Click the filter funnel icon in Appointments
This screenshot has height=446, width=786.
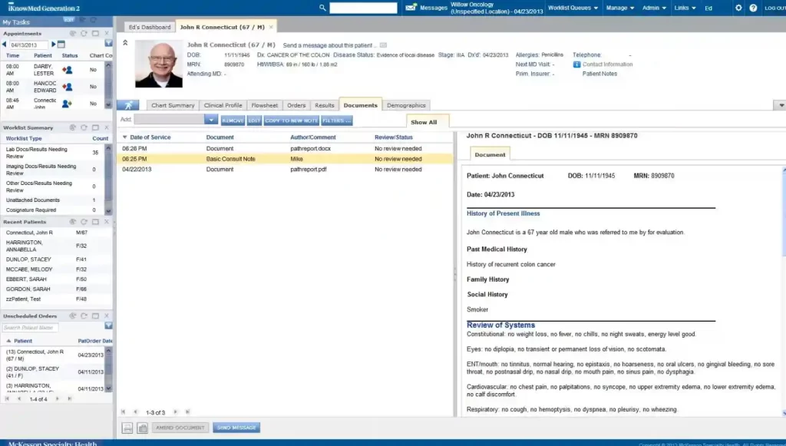[x=108, y=44]
